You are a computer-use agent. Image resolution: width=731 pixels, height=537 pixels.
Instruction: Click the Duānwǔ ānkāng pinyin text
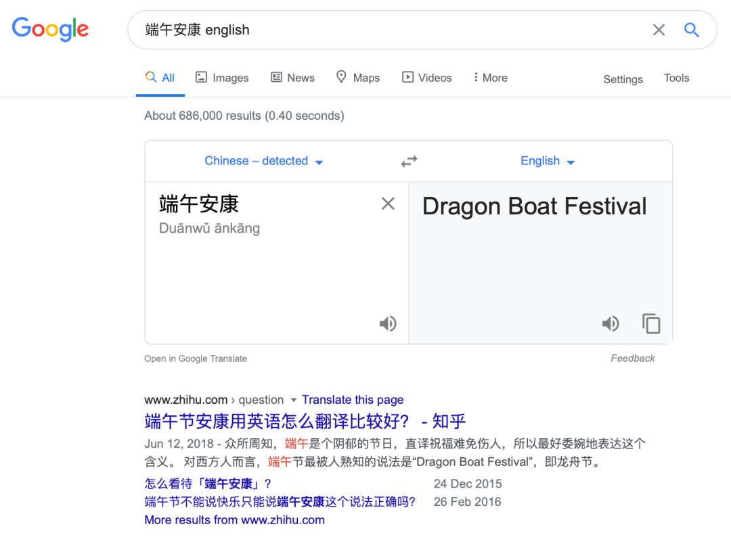point(209,228)
